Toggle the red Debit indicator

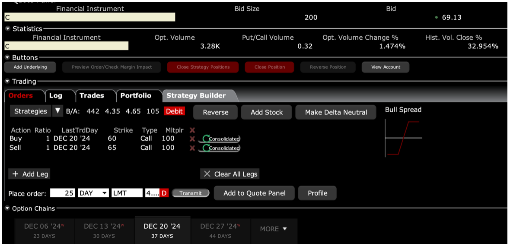click(x=174, y=111)
